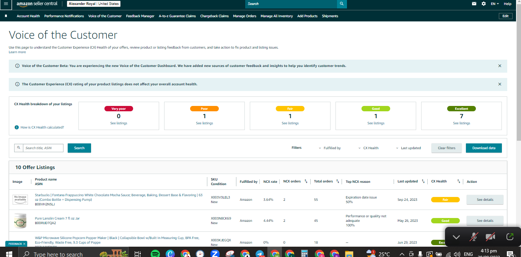See listings under Good
The height and width of the screenshot is (257, 521).
(376, 123)
